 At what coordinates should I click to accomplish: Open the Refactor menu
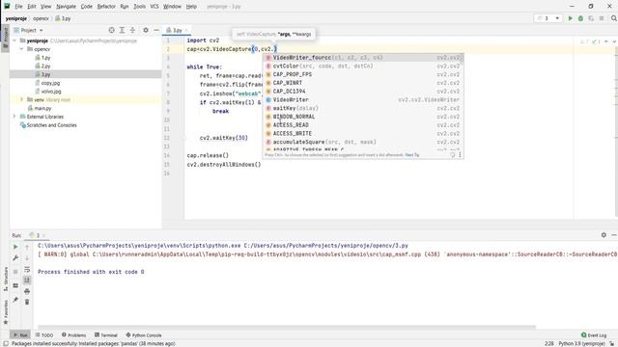[x=106, y=7]
